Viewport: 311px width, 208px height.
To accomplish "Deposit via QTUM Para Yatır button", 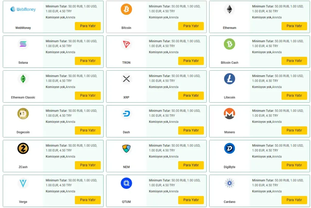I will click(x=191, y=200).
